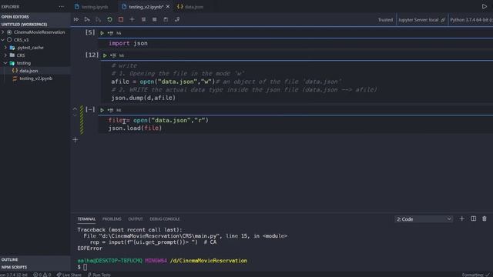
Task: Change cell [12] to markdown
Action: (x=122, y=55)
